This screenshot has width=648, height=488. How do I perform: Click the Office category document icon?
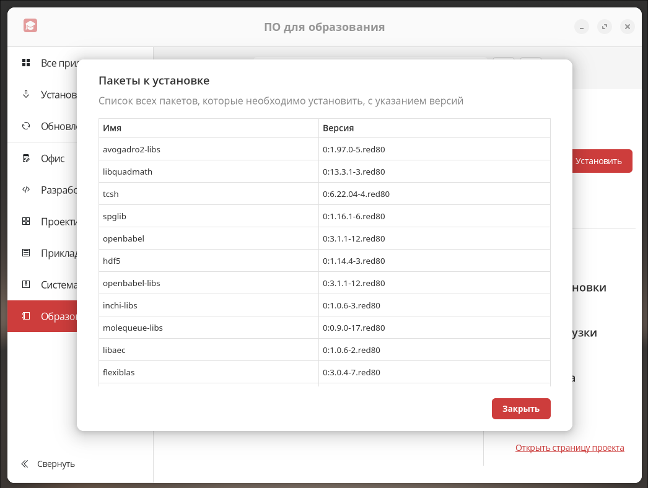(26, 158)
